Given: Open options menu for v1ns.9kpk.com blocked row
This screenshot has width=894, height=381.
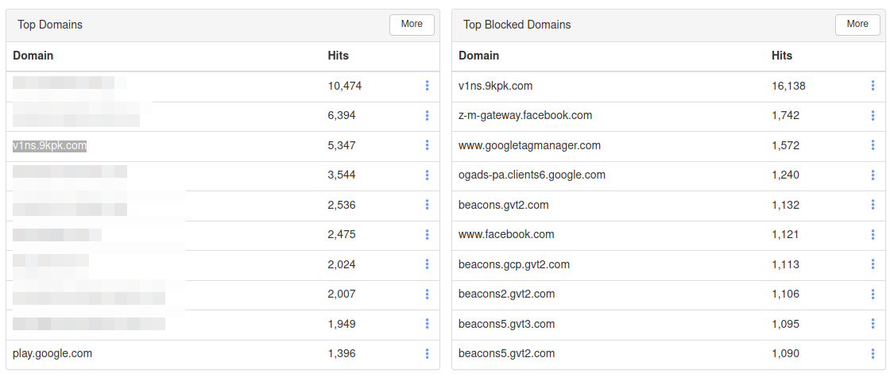Looking at the screenshot, I should point(873,86).
